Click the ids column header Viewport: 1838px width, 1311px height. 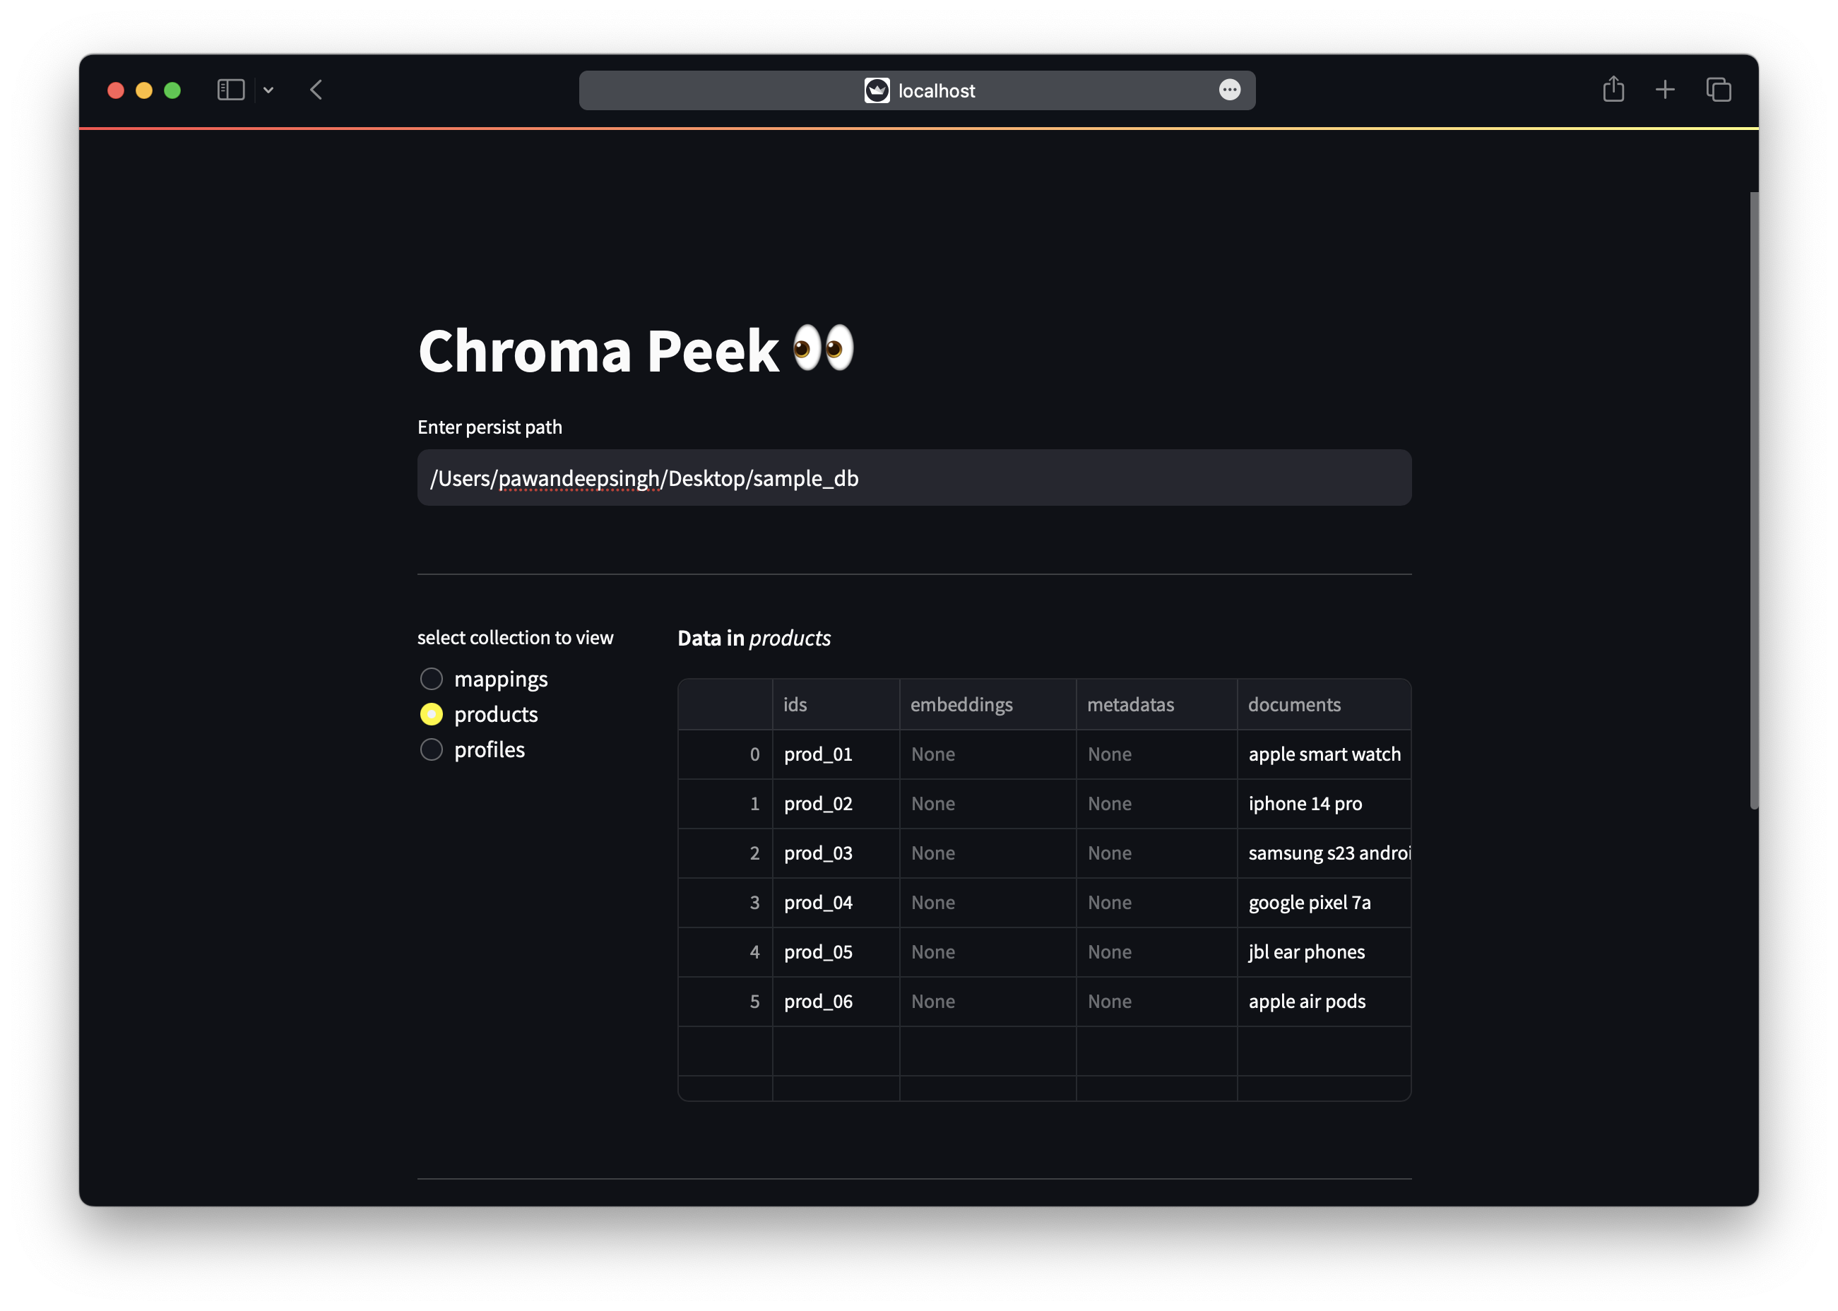point(835,705)
